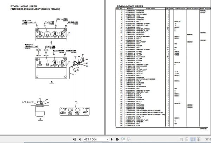
Task: Click 'FASTENER' part name
Action: 141,57
